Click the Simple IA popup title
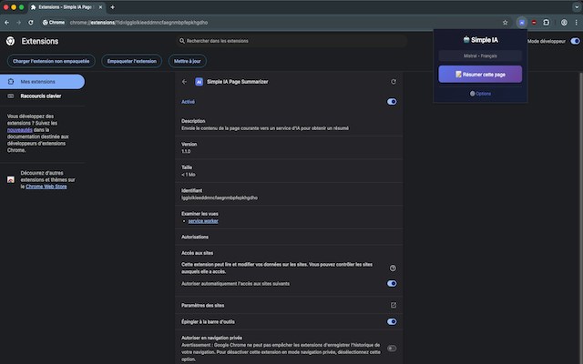583x364 pixels. [x=480, y=40]
